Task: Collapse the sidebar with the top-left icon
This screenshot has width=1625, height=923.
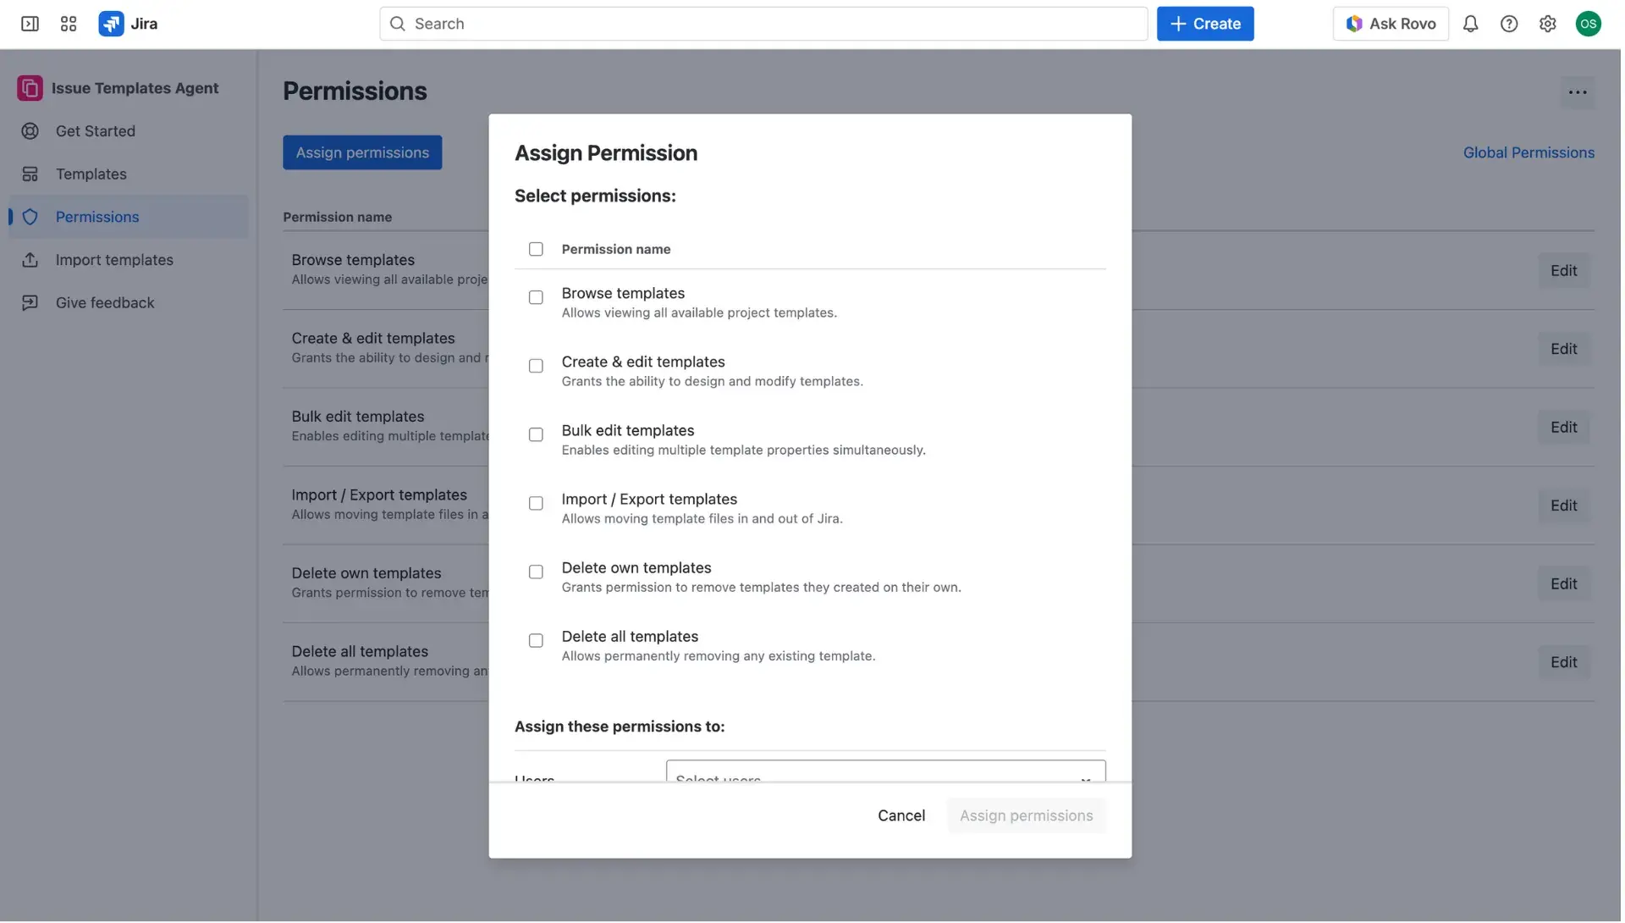Action: 30,24
